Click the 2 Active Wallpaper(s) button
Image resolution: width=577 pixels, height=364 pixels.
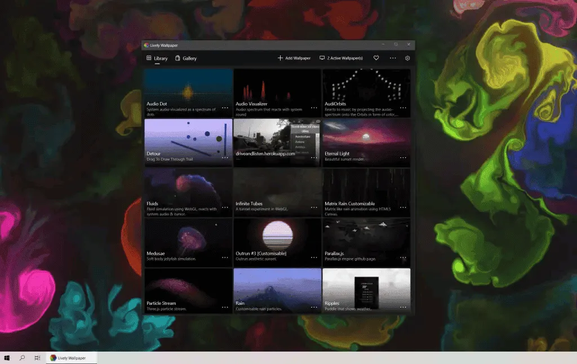click(341, 58)
